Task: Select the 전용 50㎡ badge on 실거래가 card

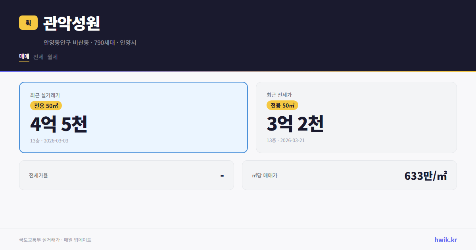Action: point(45,106)
